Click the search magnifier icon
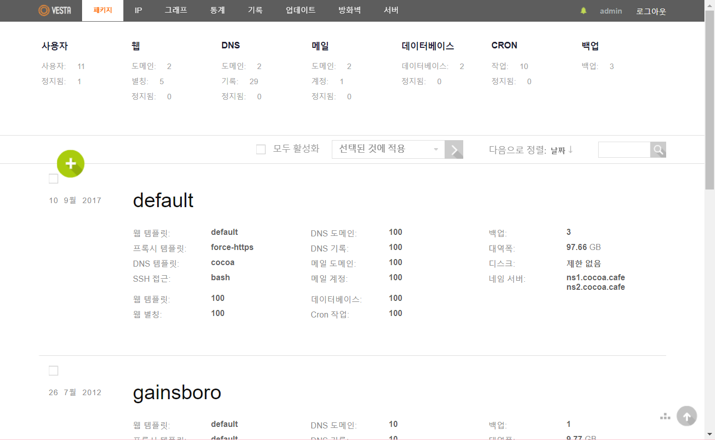Viewport: 715px width, 440px height. pyautogui.click(x=658, y=150)
